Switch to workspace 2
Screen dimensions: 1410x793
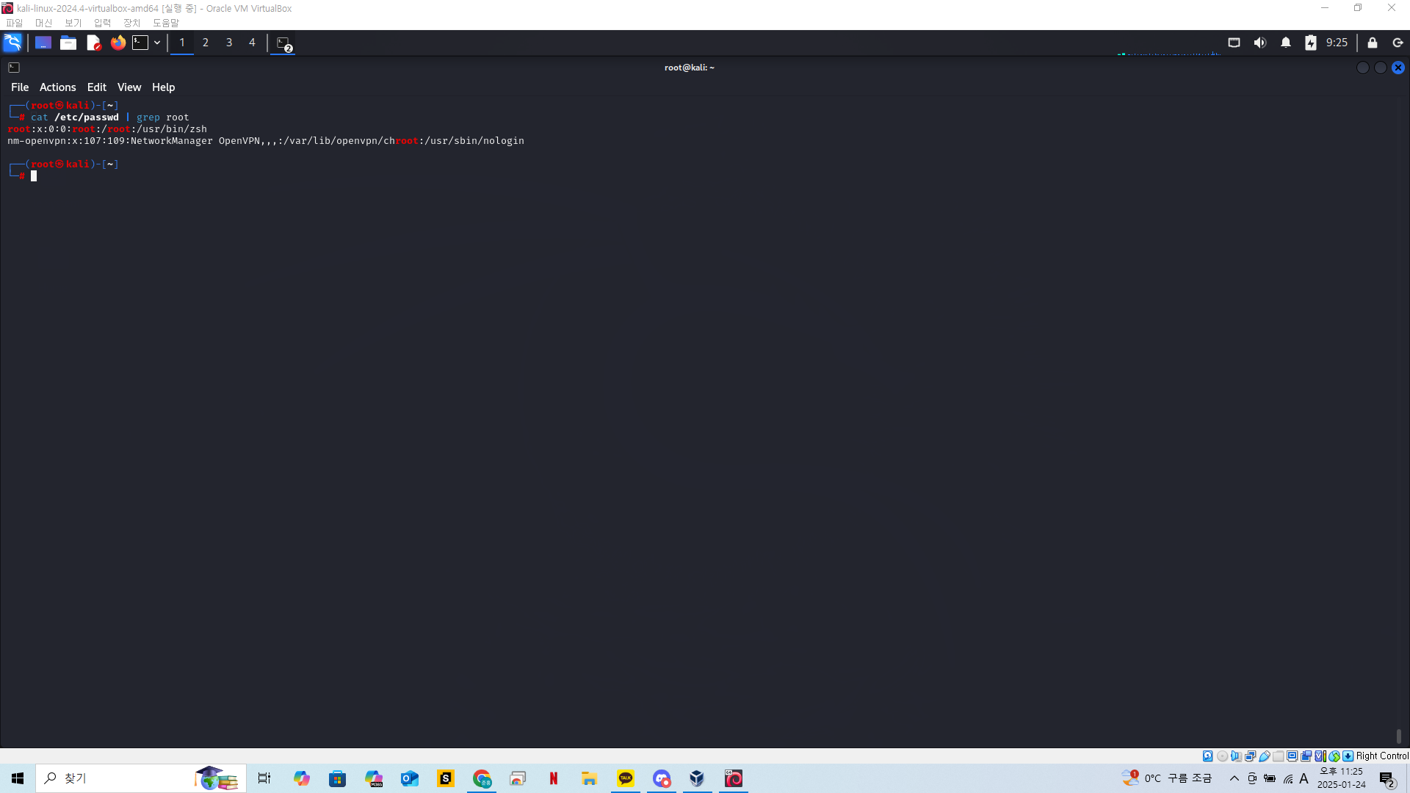click(206, 43)
